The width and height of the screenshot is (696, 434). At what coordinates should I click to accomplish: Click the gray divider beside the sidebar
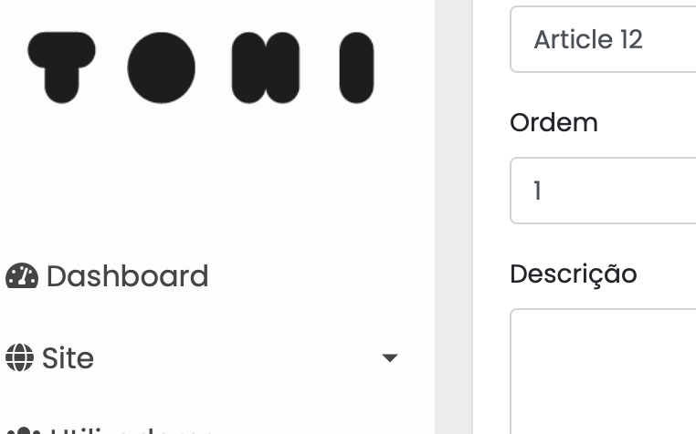(453, 219)
